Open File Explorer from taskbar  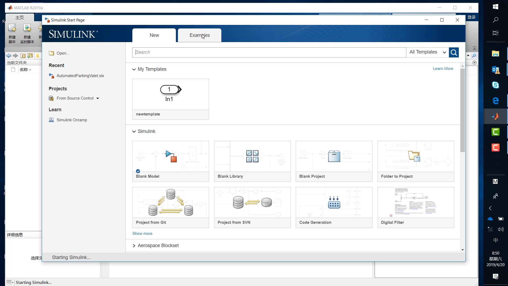tap(496, 54)
